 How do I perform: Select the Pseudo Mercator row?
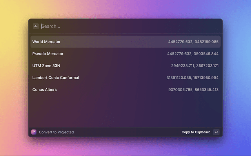click(48, 54)
